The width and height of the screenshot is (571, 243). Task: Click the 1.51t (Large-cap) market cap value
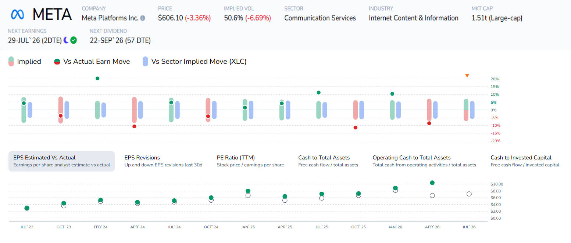[x=497, y=18]
